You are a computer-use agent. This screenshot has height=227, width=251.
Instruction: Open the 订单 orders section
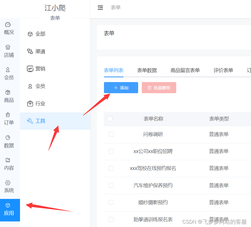pyautogui.click(x=9, y=119)
